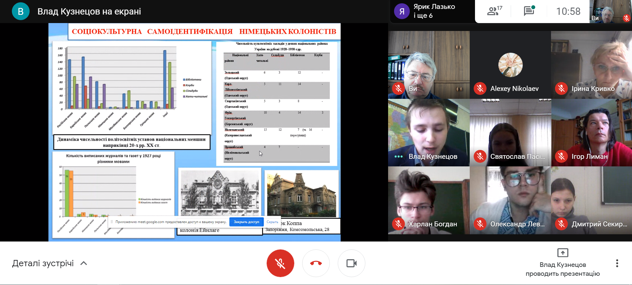
Task: Toggle the camera button
Action: [352, 263]
